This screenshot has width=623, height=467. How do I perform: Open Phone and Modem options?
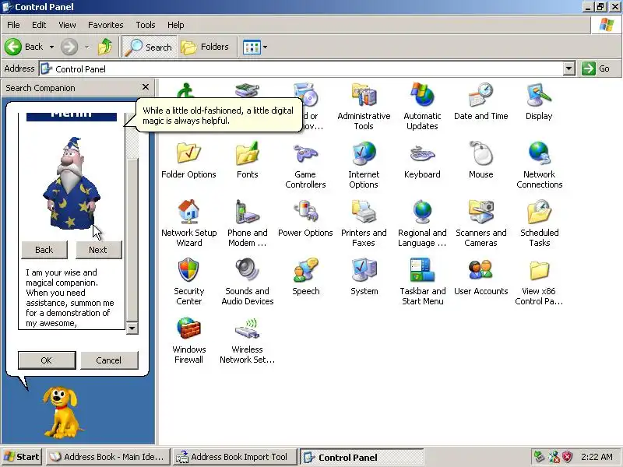[247, 223]
